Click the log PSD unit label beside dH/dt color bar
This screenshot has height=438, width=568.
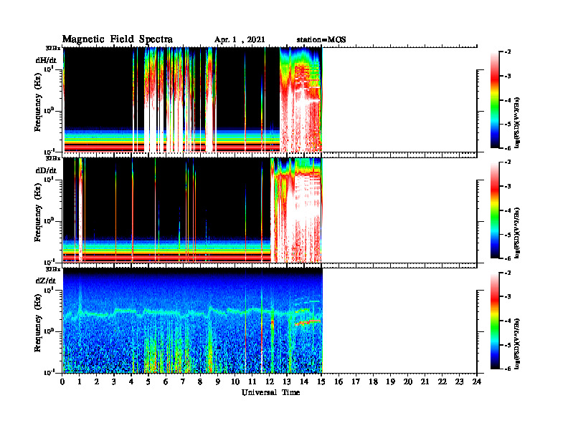click(x=518, y=123)
